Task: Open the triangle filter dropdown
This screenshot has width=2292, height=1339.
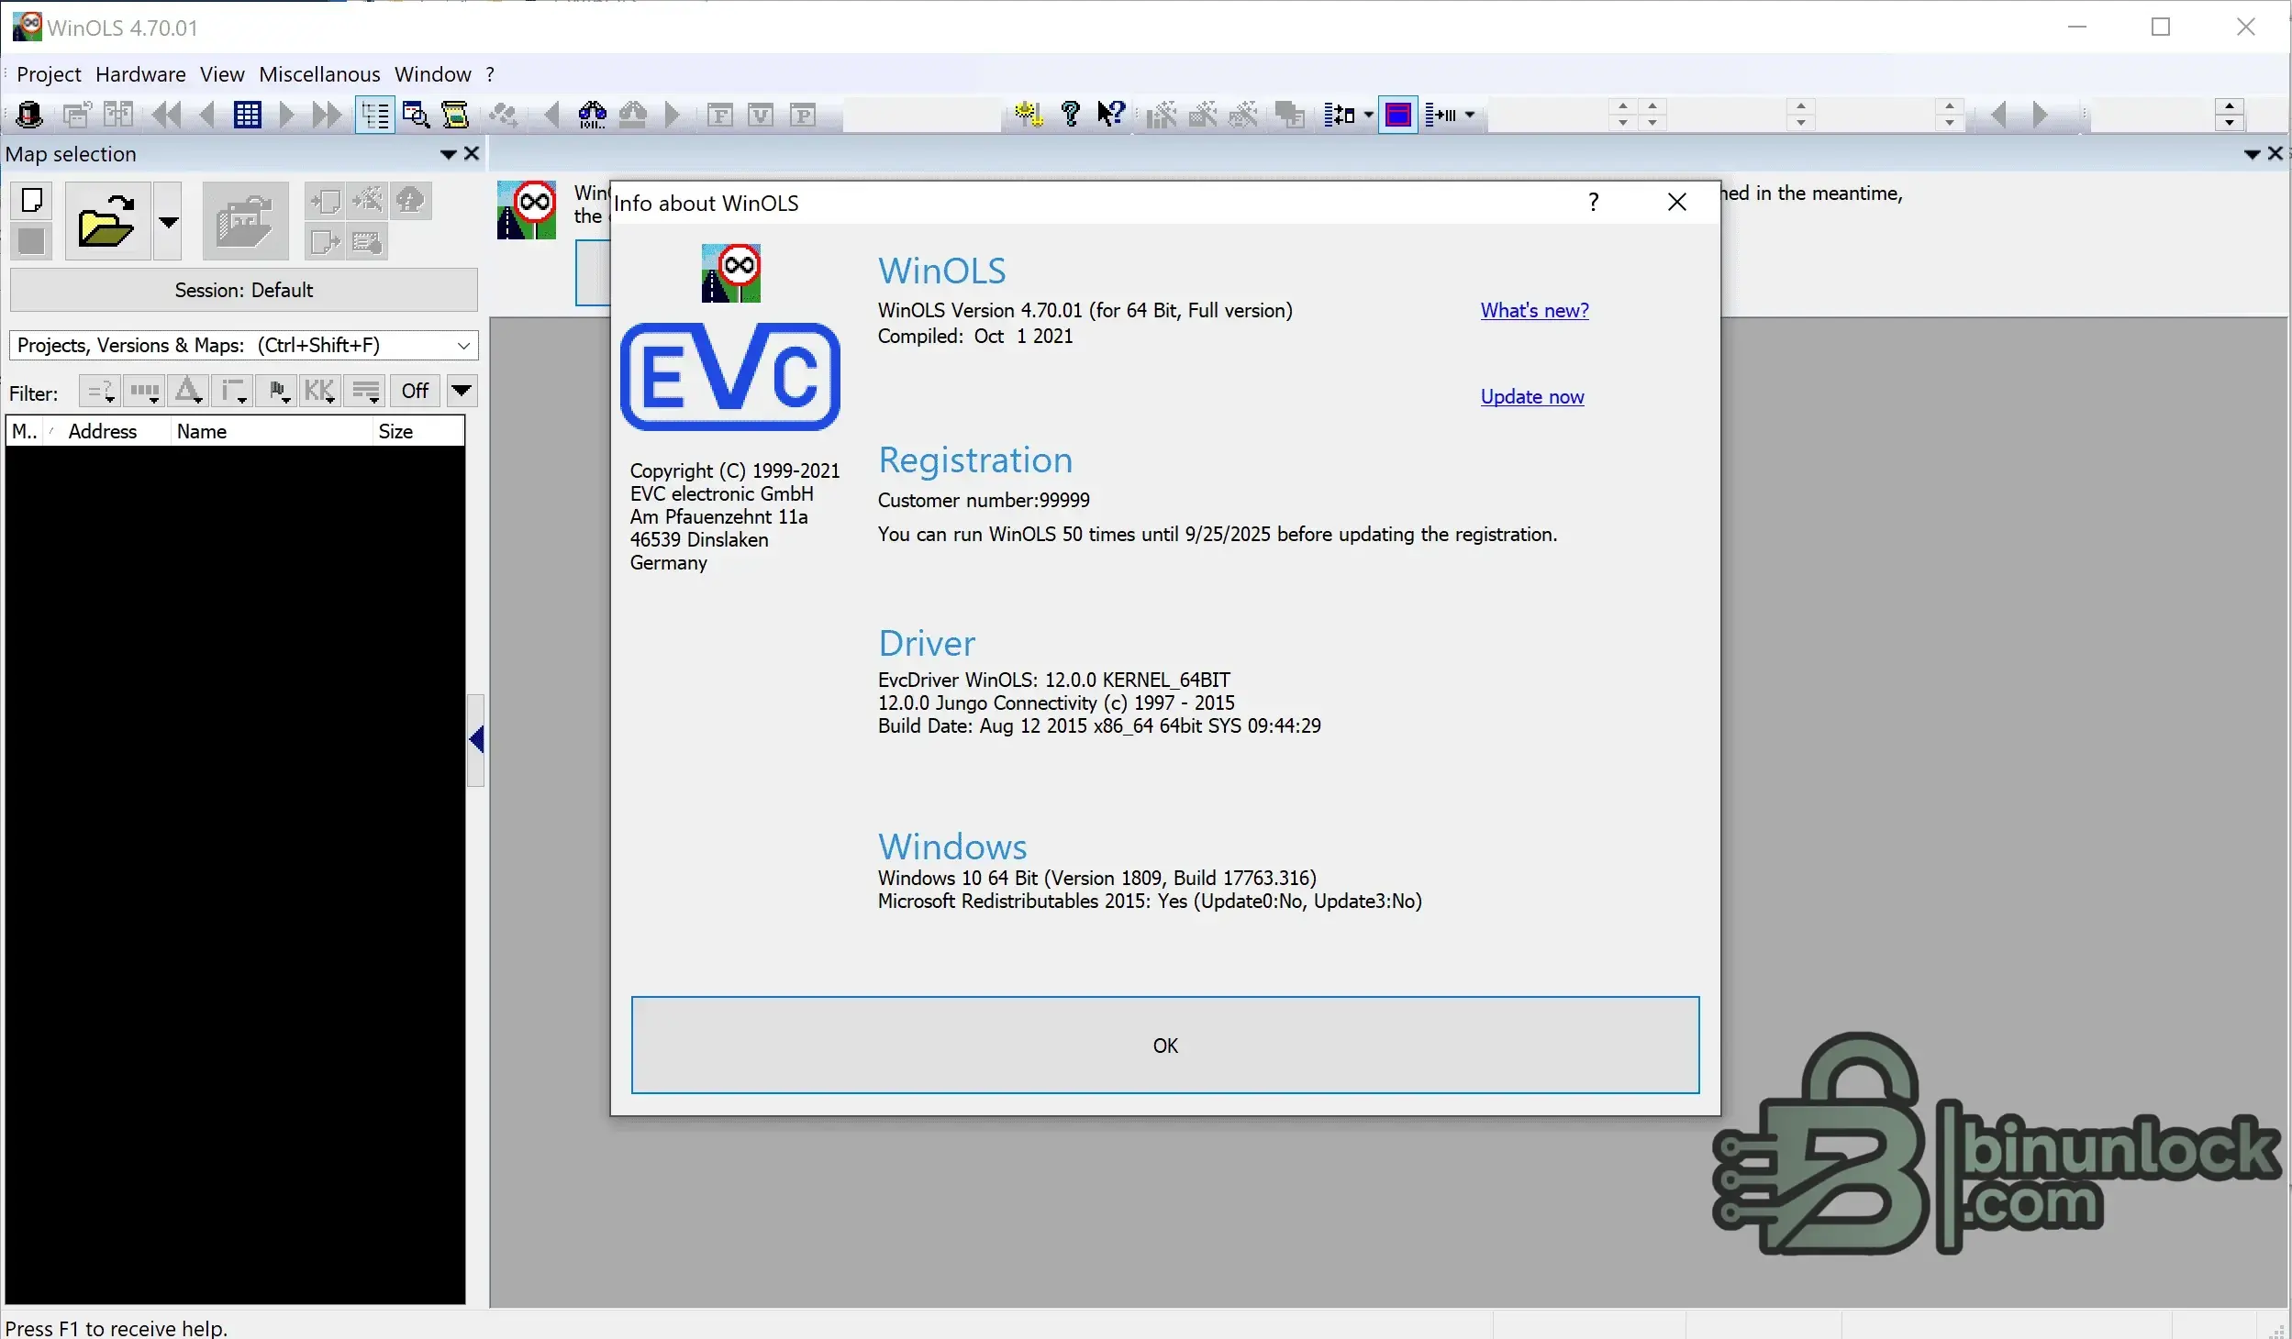Action: tap(188, 392)
